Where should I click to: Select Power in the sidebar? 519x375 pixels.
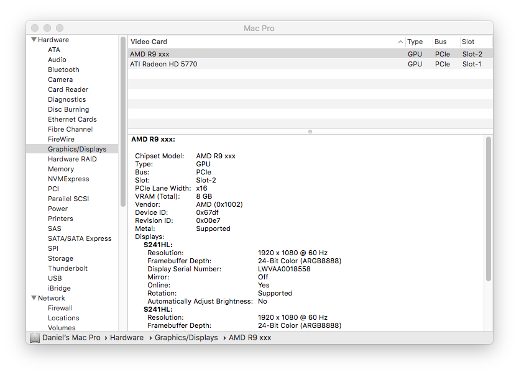(58, 209)
